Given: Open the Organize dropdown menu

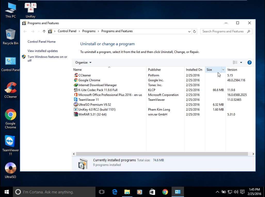Looking at the screenshot, I should click(83, 62).
